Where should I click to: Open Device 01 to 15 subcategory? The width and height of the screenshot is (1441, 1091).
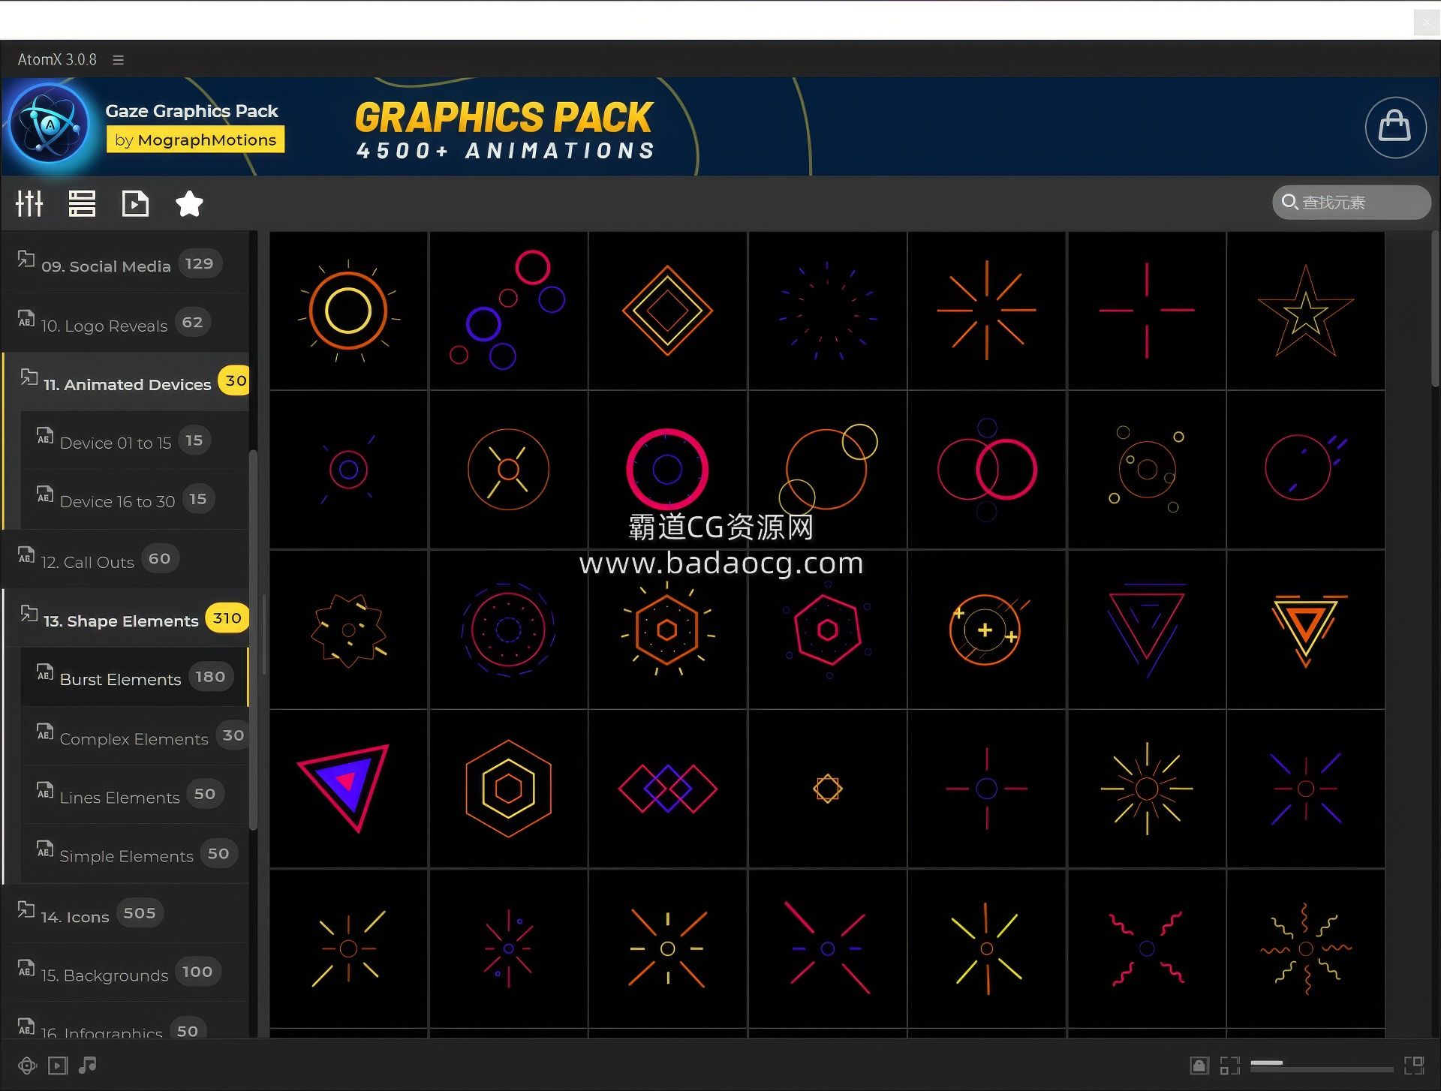coord(135,441)
